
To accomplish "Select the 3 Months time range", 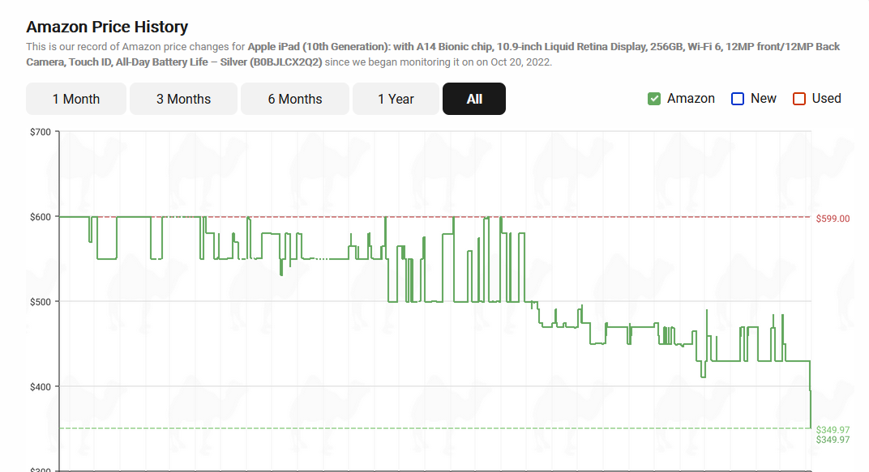I will pyautogui.click(x=183, y=99).
